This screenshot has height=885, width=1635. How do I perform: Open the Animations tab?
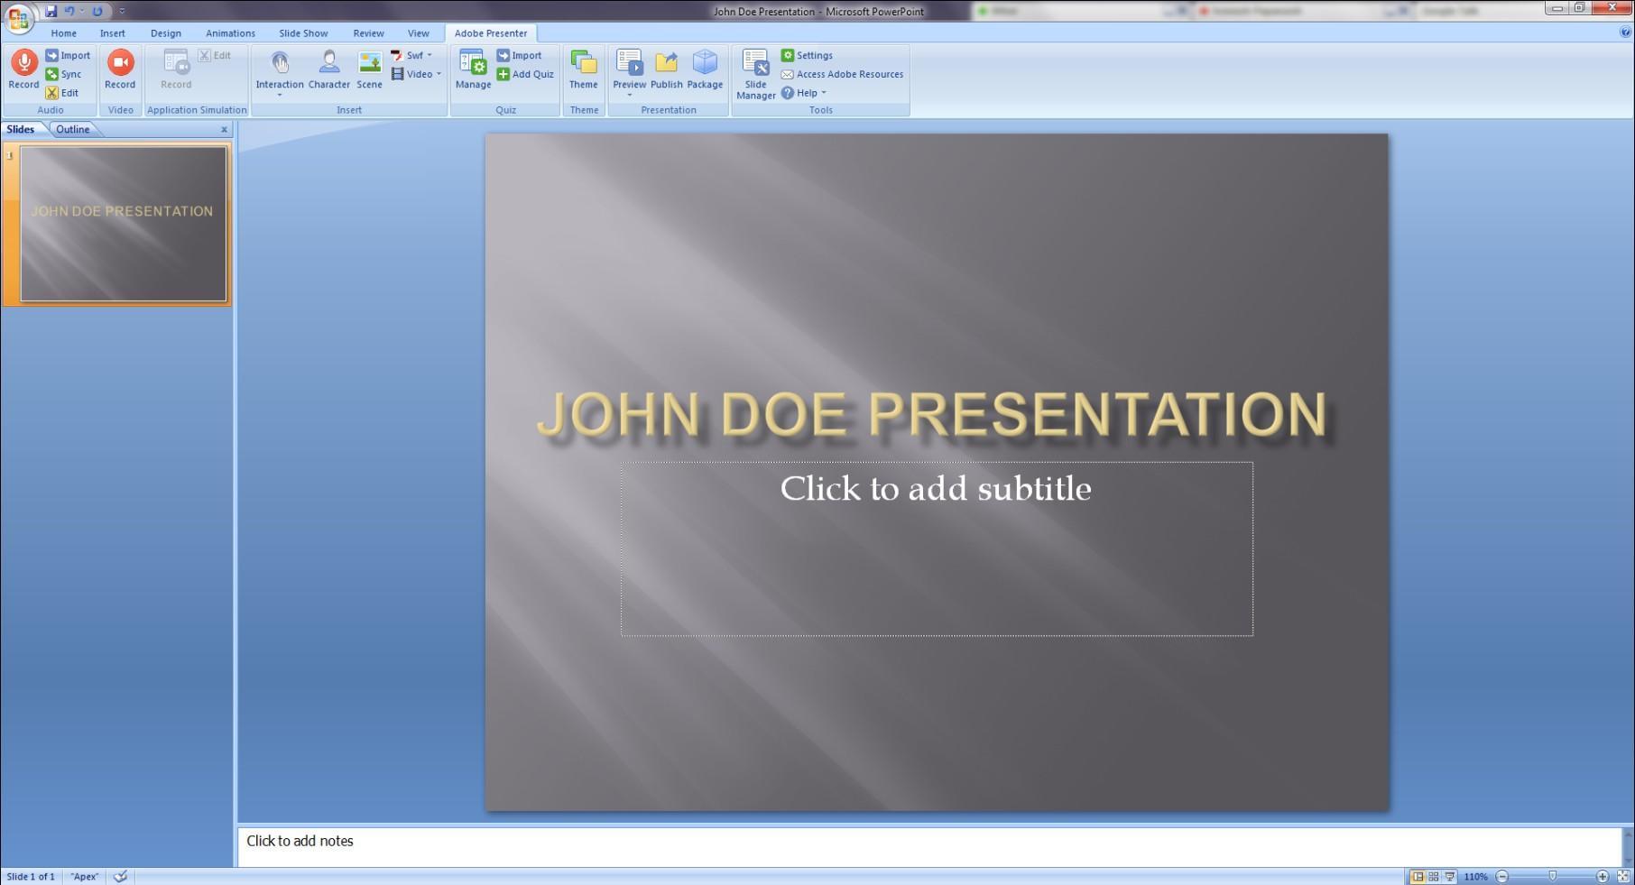(230, 33)
